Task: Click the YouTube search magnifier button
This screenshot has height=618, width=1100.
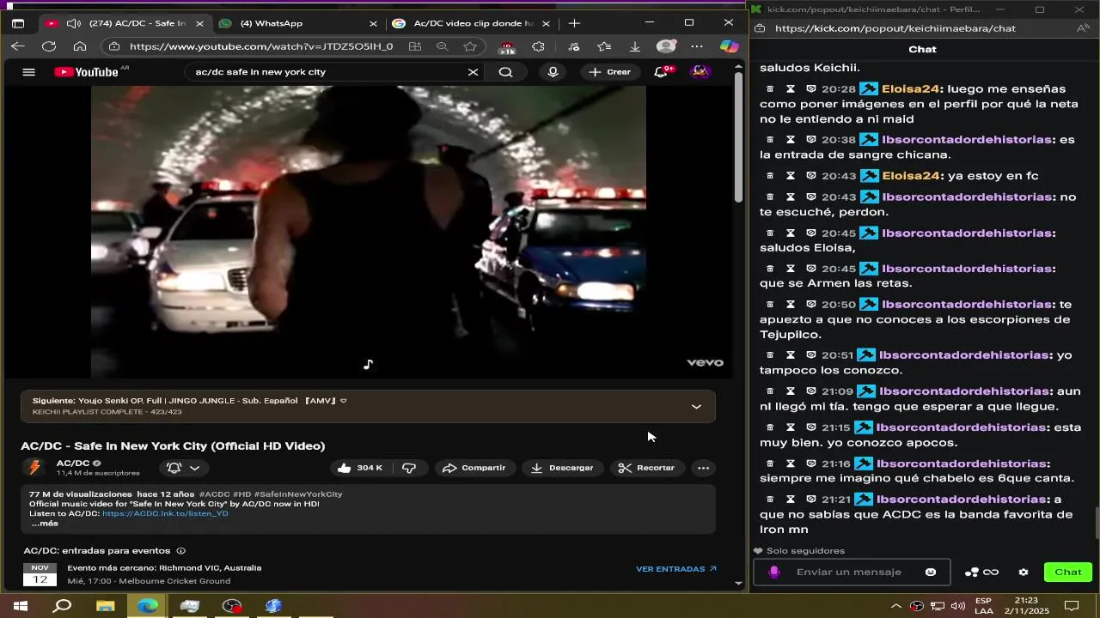Action: (506, 72)
